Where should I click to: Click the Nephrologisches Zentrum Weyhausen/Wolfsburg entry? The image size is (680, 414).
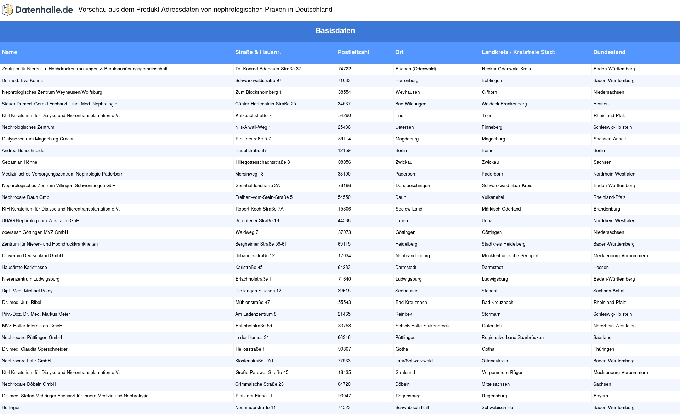[52, 92]
